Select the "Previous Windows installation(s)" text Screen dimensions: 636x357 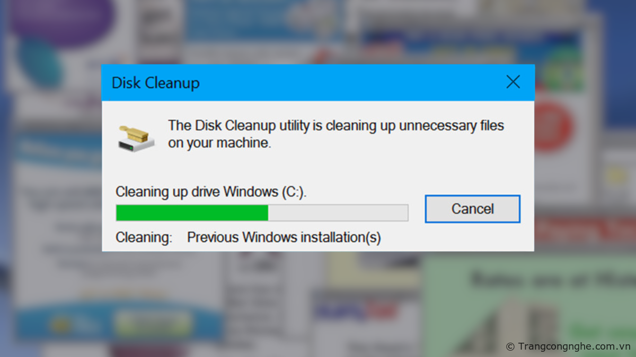(x=284, y=237)
